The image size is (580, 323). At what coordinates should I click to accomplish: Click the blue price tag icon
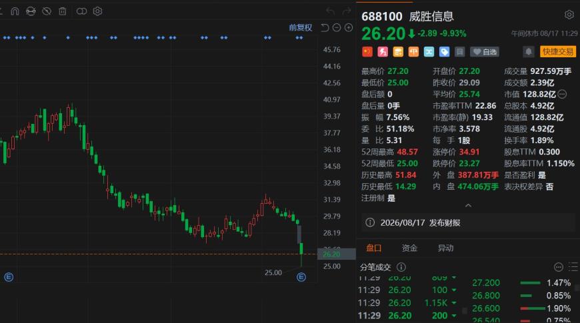444,52
